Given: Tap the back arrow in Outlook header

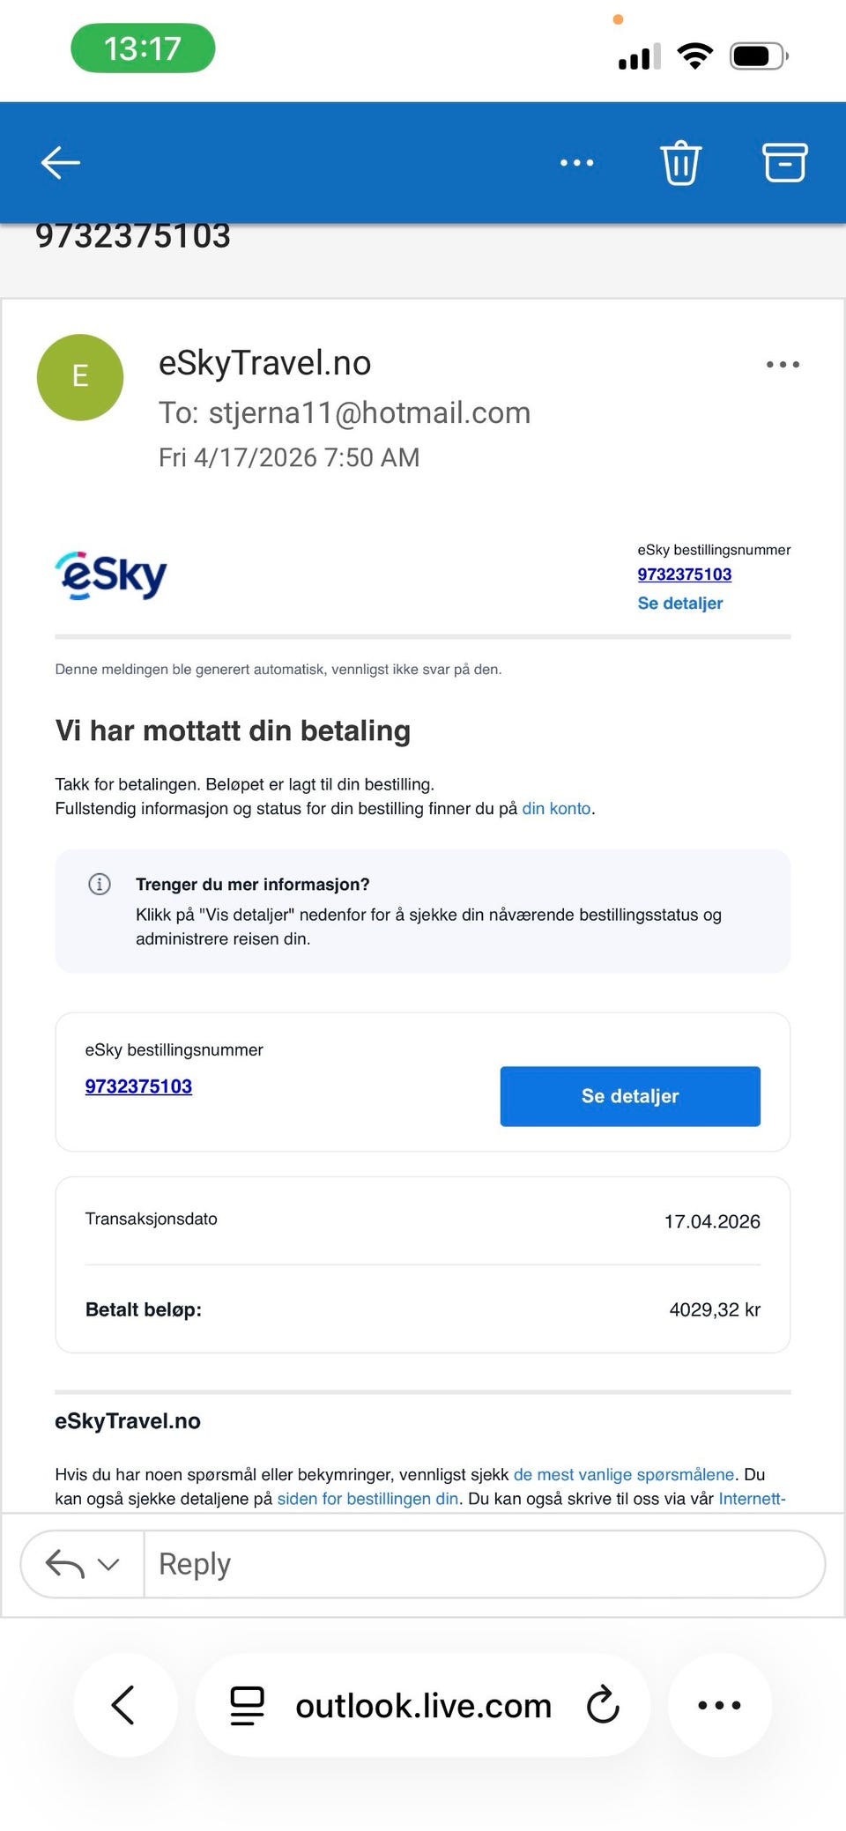Looking at the screenshot, I should [61, 163].
